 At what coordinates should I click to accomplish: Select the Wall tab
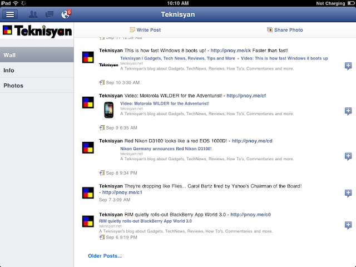pos(37,55)
